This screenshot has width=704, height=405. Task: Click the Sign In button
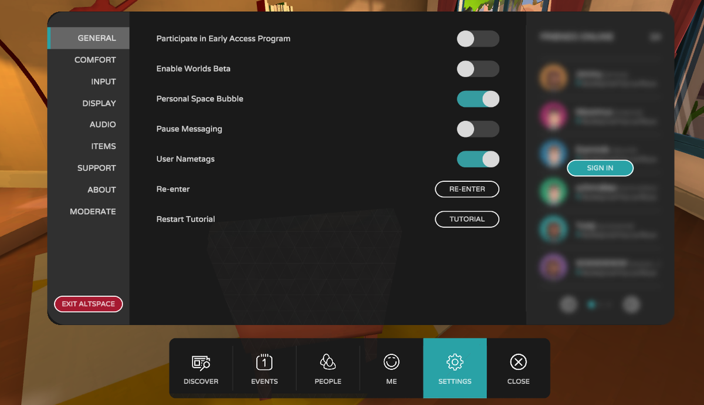point(600,168)
